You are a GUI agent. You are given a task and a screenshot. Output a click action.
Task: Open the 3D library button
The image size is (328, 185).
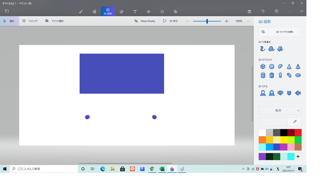pos(280,32)
